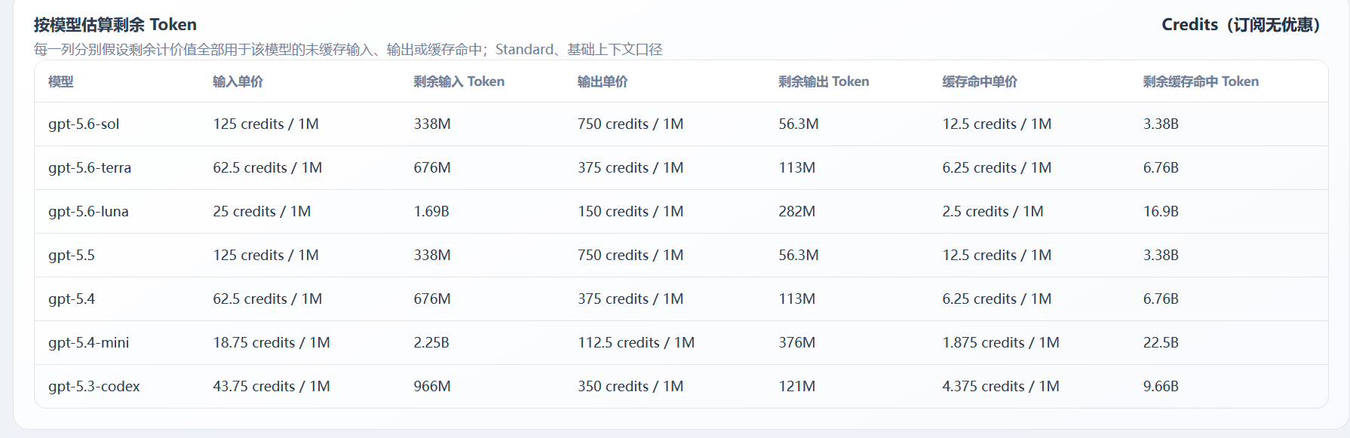Select the gpt-5.6-luna row
The image size is (1350, 438).
pos(681,212)
